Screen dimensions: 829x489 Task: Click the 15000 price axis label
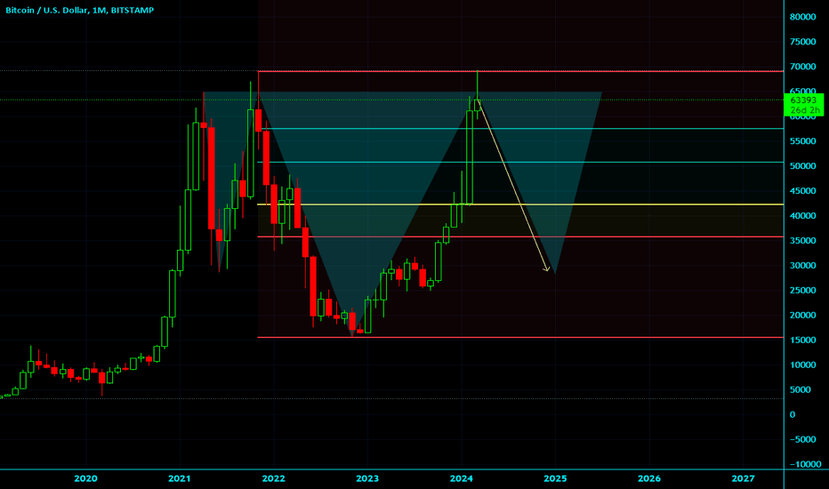[802, 340]
